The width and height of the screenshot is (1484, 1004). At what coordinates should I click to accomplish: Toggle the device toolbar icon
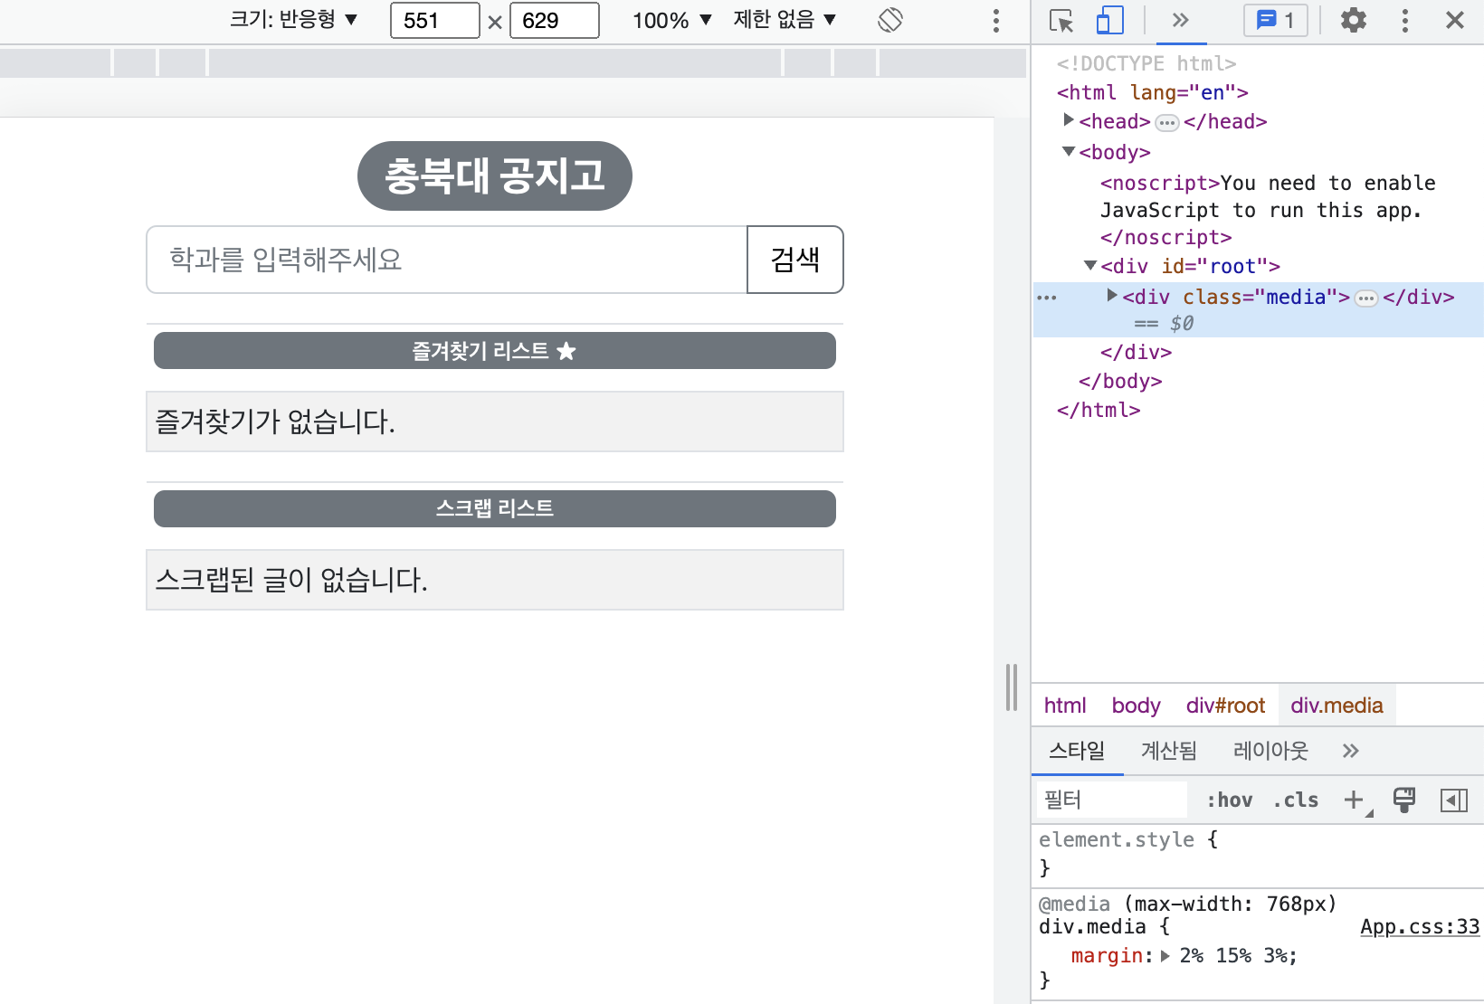(1109, 20)
